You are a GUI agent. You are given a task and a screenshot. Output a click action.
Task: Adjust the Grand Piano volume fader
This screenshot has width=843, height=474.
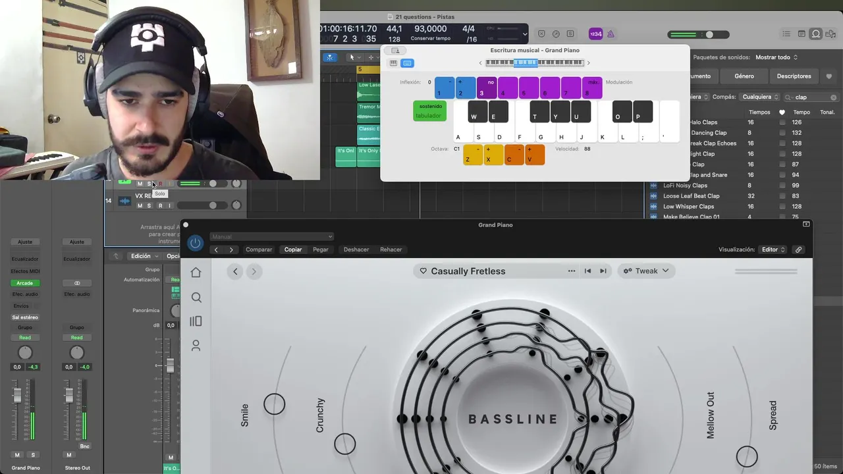pyautogui.click(x=18, y=396)
